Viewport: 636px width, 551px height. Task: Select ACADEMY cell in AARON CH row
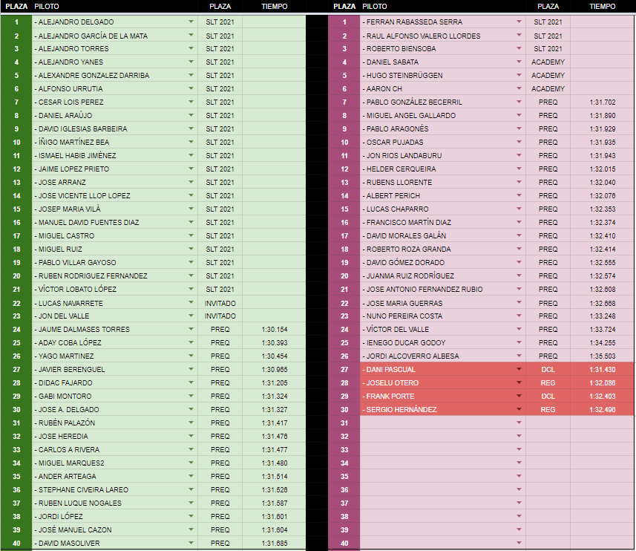click(548, 89)
